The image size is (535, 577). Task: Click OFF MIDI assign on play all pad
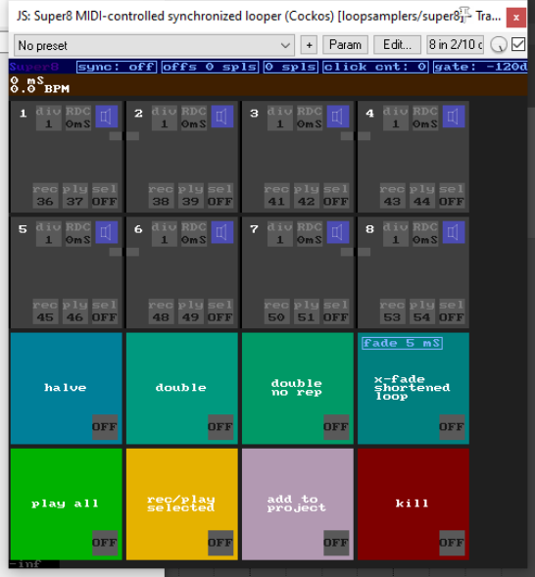(105, 543)
